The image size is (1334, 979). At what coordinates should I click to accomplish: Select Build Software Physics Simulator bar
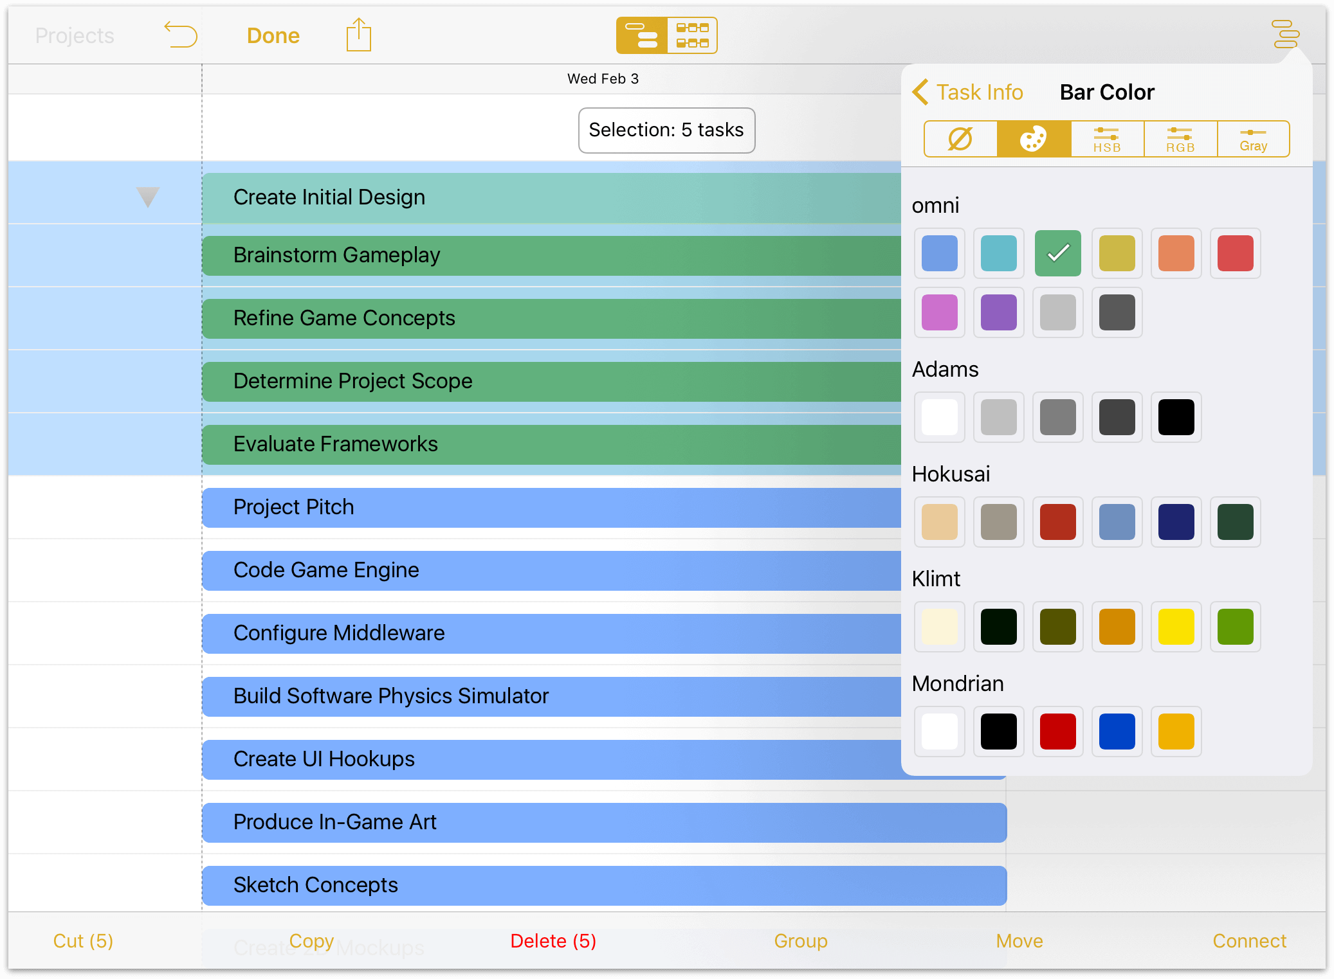click(552, 696)
